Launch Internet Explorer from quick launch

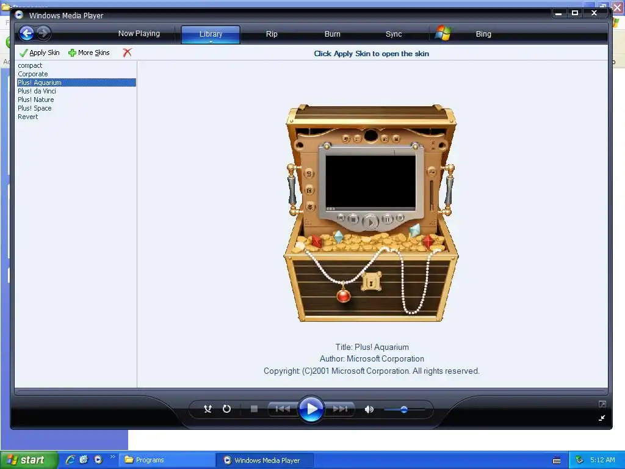[70, 460]
